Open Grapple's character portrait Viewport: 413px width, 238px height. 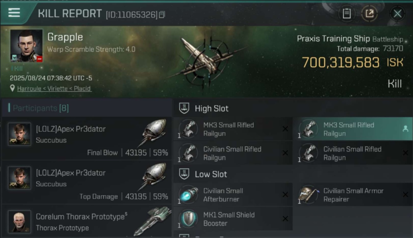[x=26, y=46]
